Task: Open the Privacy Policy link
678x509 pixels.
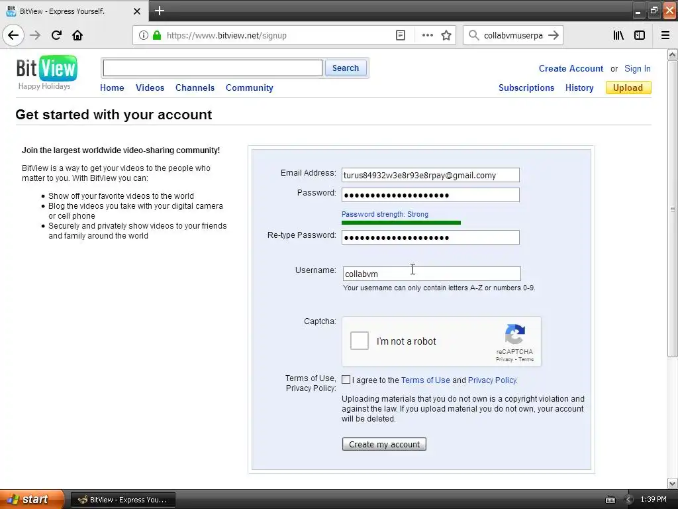Action: click(x=492, y=380)
